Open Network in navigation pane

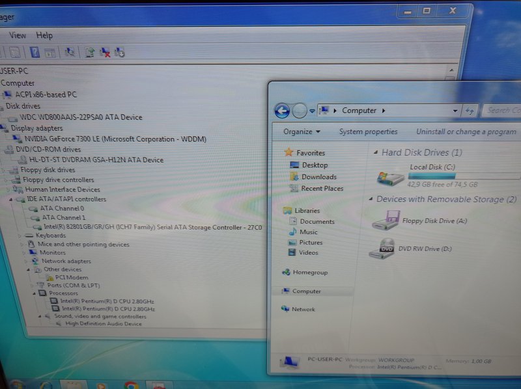pos(303,310)
